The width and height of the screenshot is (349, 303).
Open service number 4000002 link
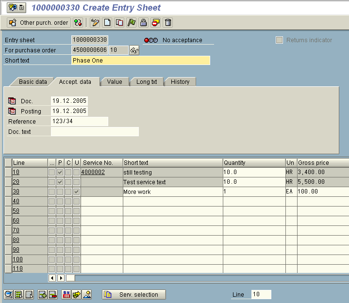click(93, 172)
